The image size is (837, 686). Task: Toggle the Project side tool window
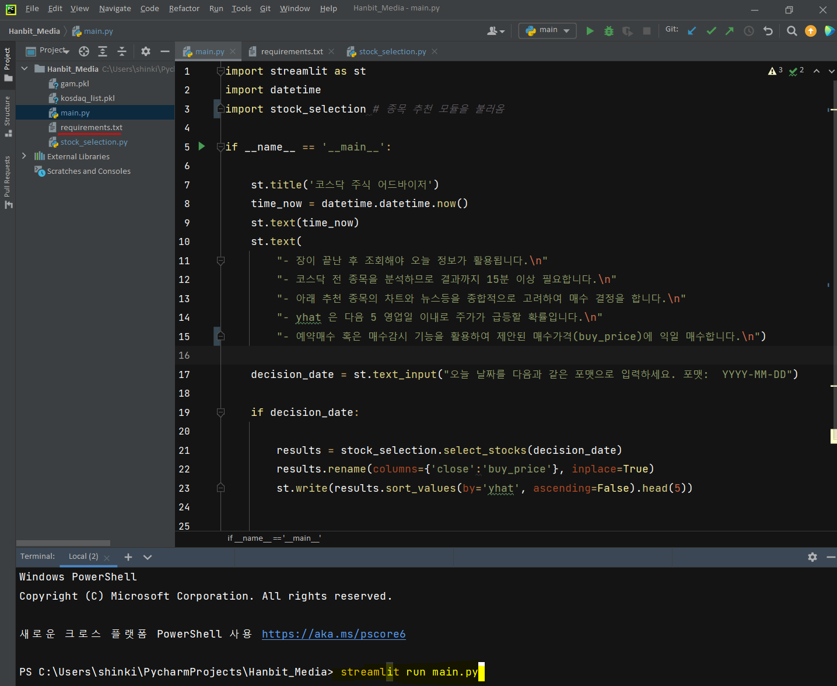pos(8,64)
